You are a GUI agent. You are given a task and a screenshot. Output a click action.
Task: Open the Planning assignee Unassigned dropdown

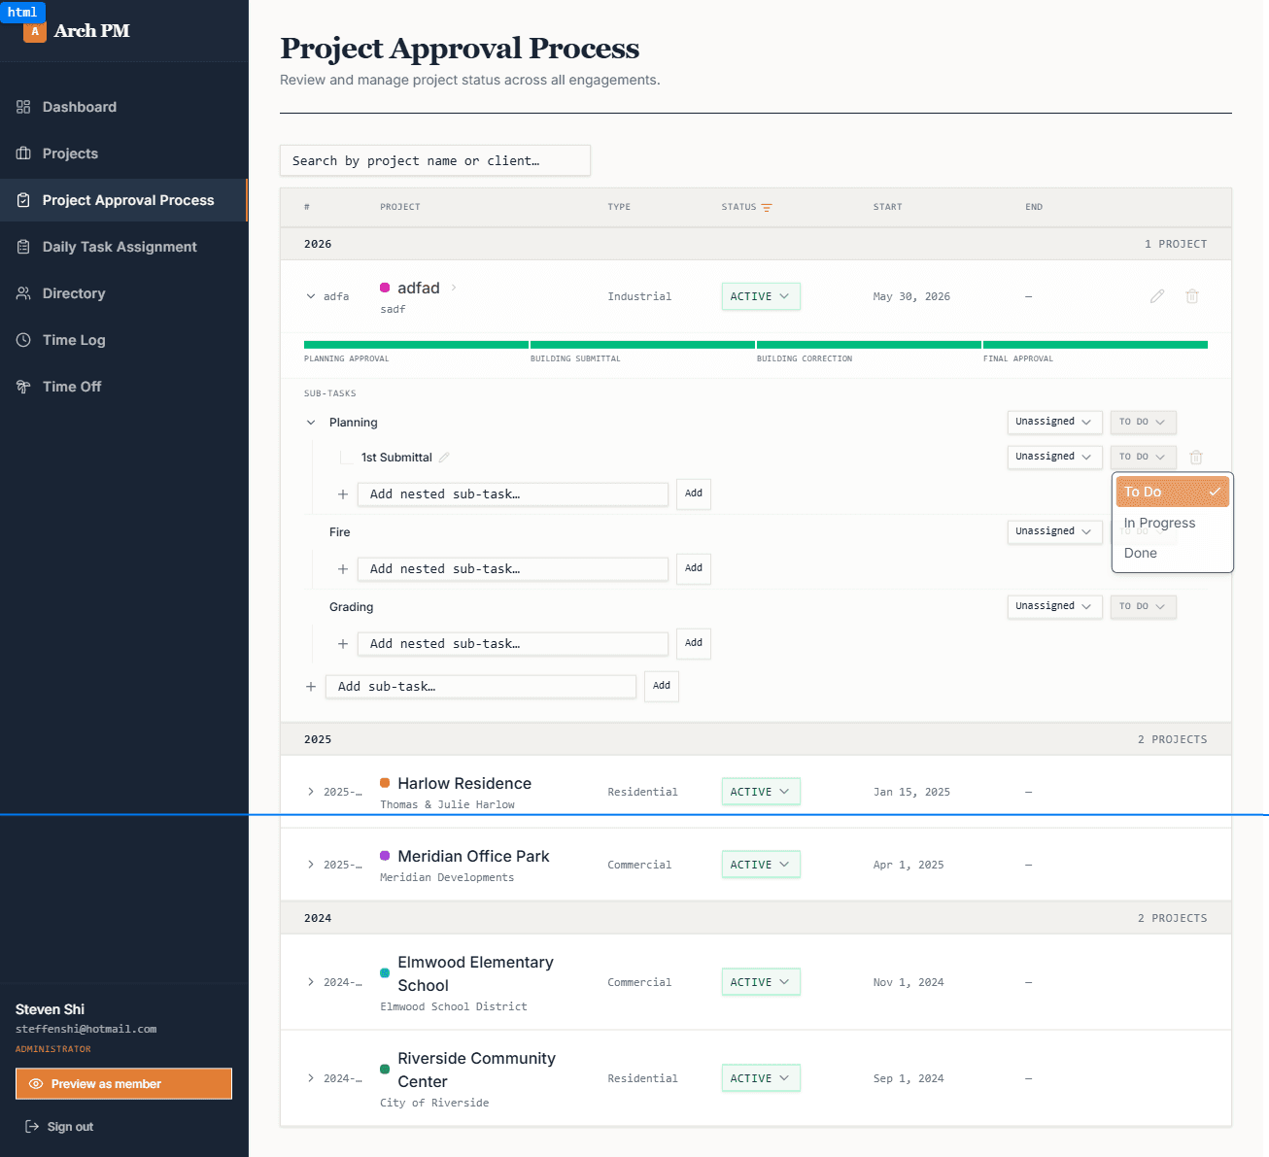click(1054, 422)
